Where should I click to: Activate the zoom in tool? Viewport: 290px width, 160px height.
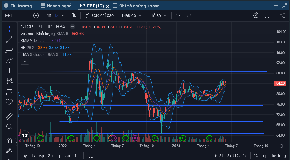tap(9, 126)
